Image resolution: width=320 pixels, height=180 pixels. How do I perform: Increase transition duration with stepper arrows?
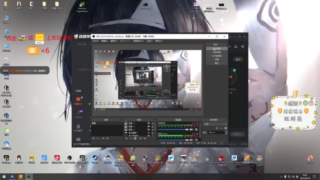[x=226, y=132]
